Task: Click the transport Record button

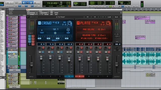Action: 113,6
